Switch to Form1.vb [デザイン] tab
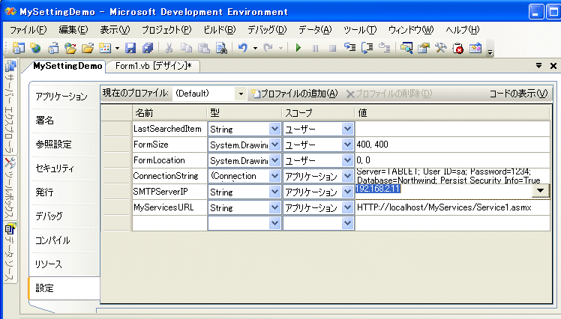This screenshot has width=561, height=319. pyautogui.click(x=154, y=66)
